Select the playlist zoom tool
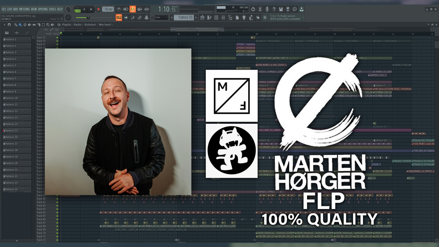The width and height of the screenshot is (439, 247). coord(48,24)
